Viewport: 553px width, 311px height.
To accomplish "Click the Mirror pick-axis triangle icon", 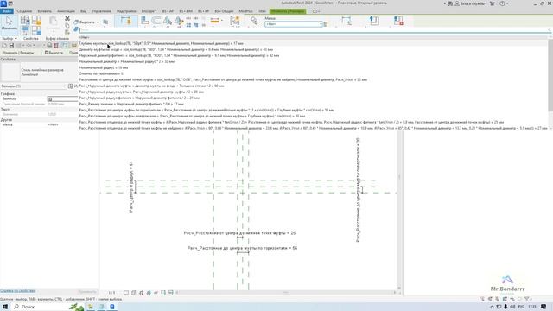I will click(x=168, y=21).
